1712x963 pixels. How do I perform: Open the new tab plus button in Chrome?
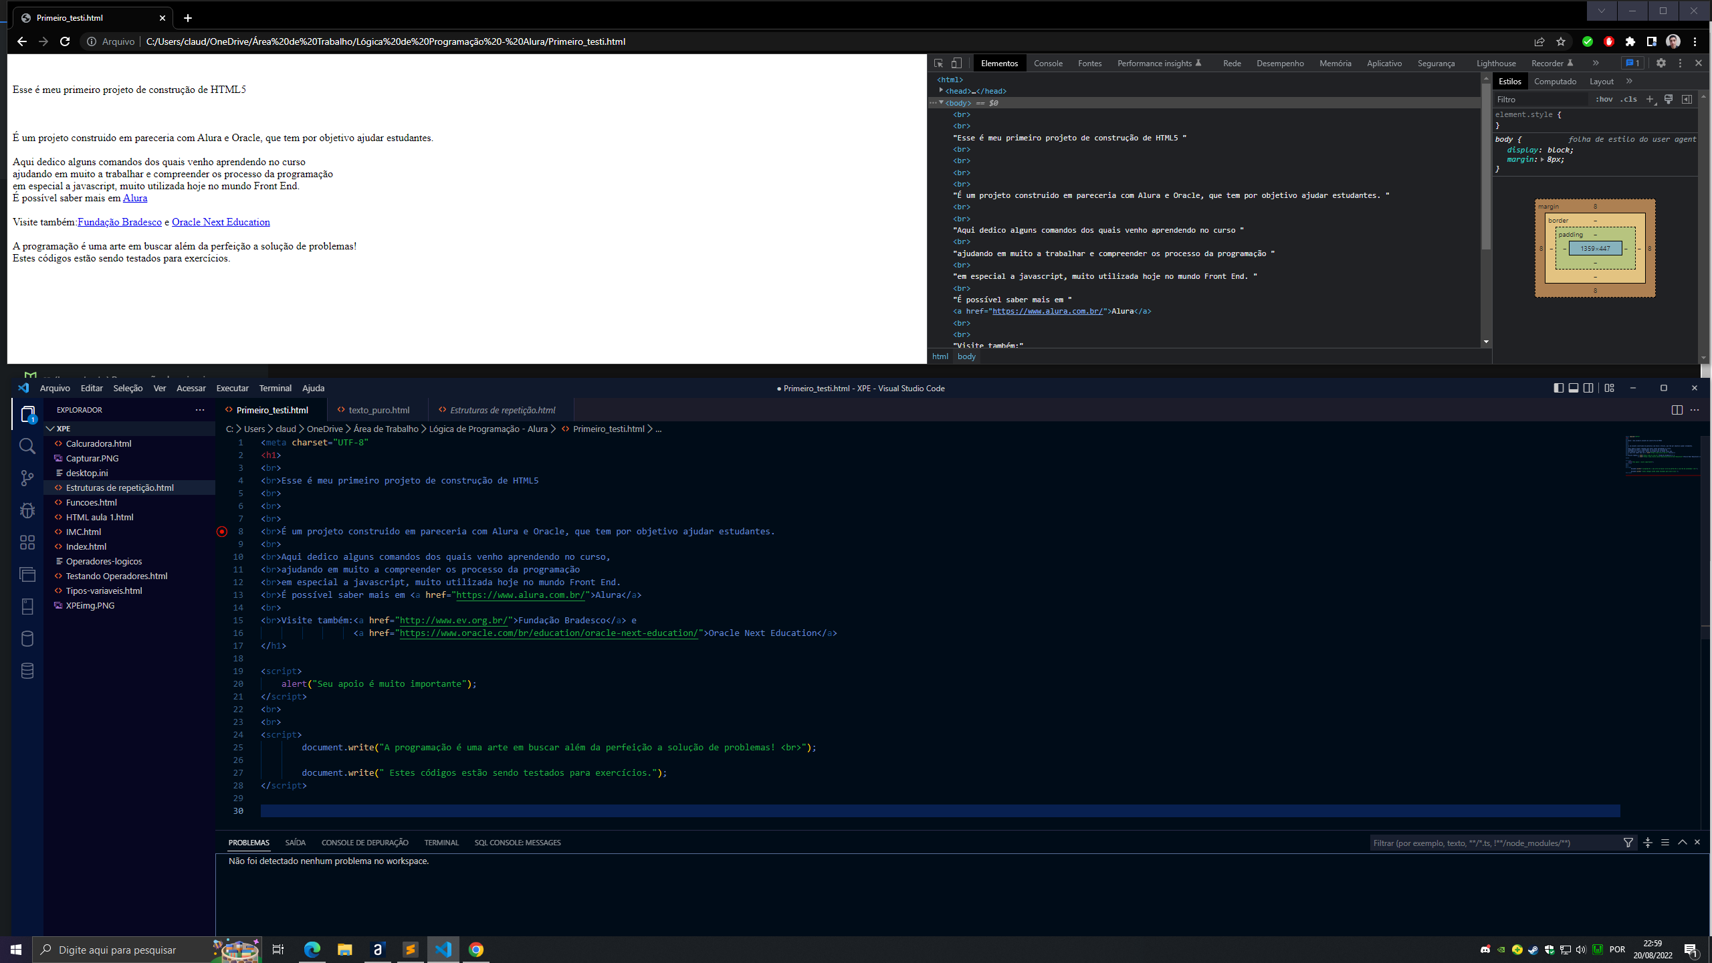188,18
